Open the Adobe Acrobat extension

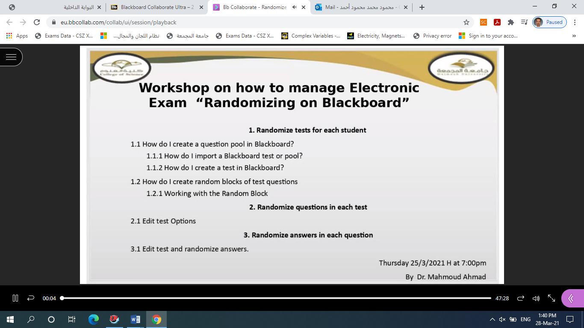point(497,22)
